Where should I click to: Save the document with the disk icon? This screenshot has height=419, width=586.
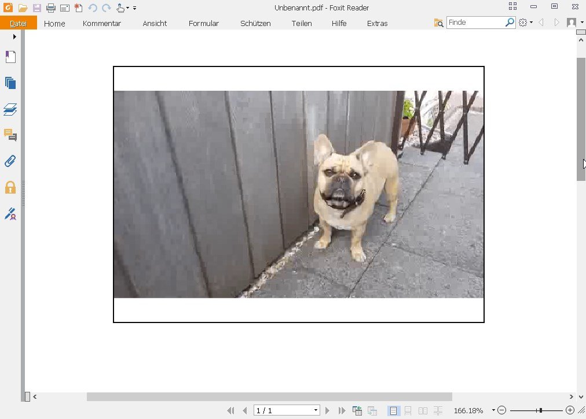(x=37, y=8)
